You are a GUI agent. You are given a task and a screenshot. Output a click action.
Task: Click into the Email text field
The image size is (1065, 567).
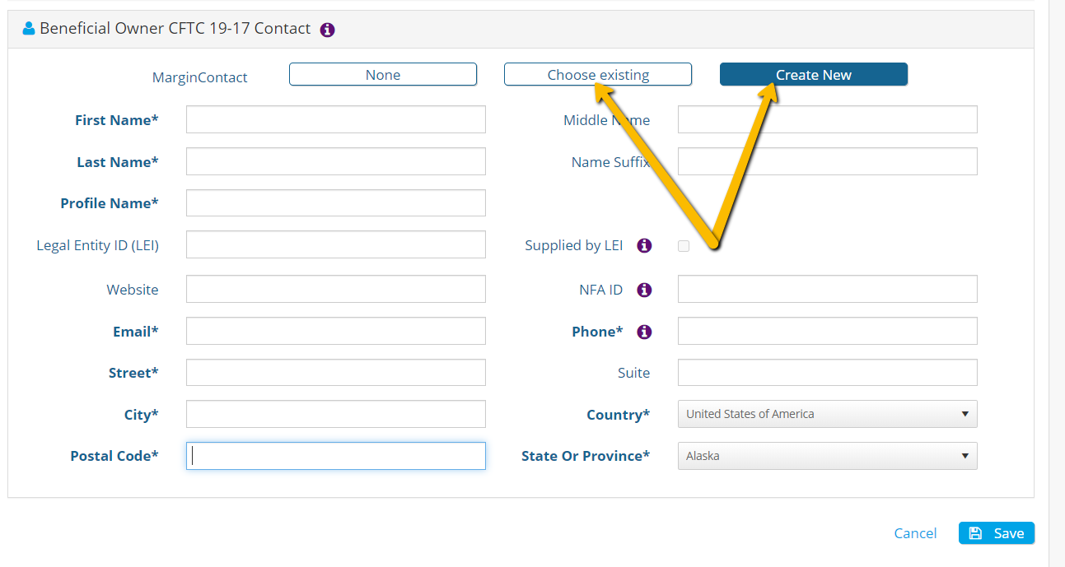click(336, 331)
